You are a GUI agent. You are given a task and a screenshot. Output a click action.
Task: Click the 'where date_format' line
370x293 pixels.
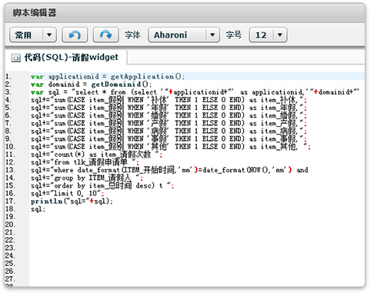pyautogui.click(x=169, y=170)
